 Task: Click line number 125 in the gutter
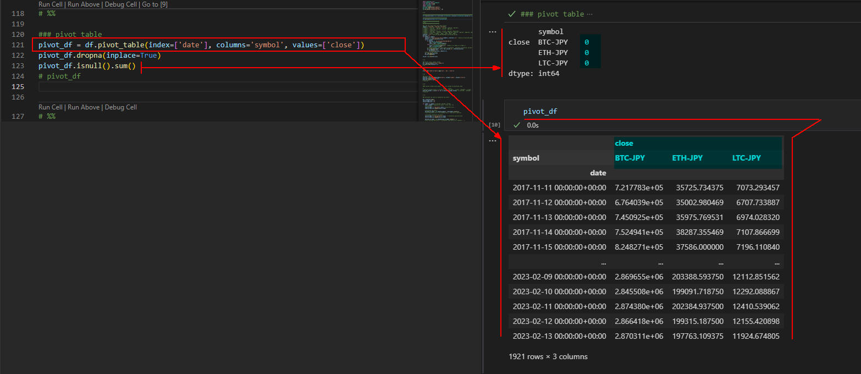(18, 87)
